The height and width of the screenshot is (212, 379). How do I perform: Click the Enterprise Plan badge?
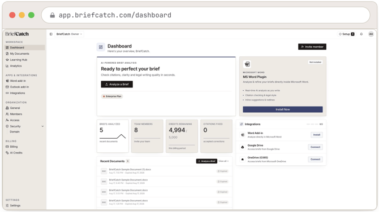pyautogui.click(x=112, y=96)
